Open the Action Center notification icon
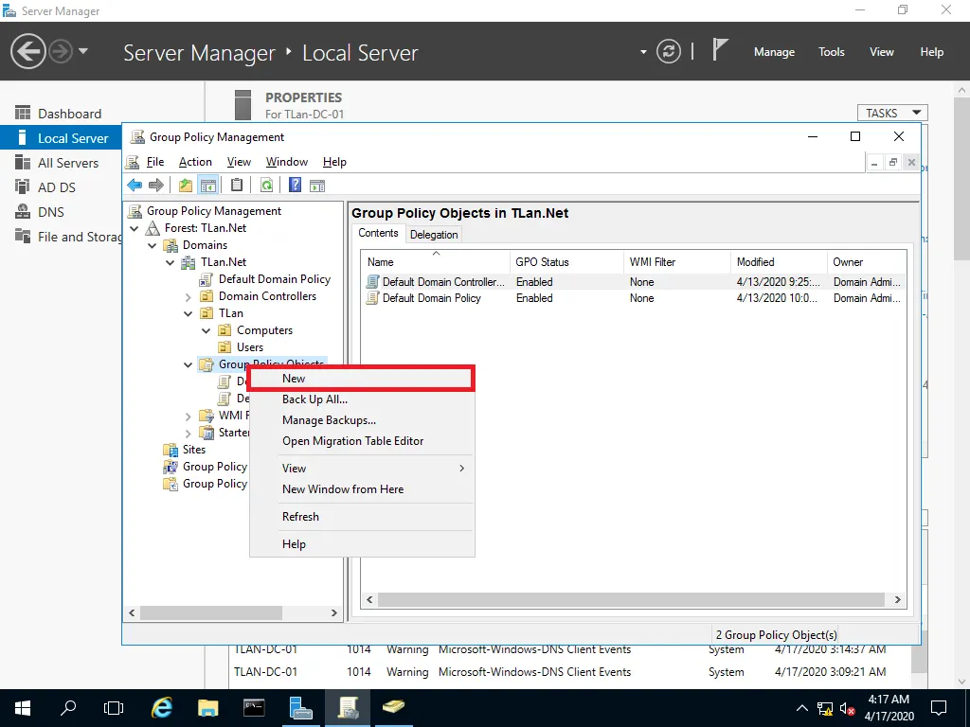Image resolution: width=970 pixels, height=727 pixels. point(939,708)
